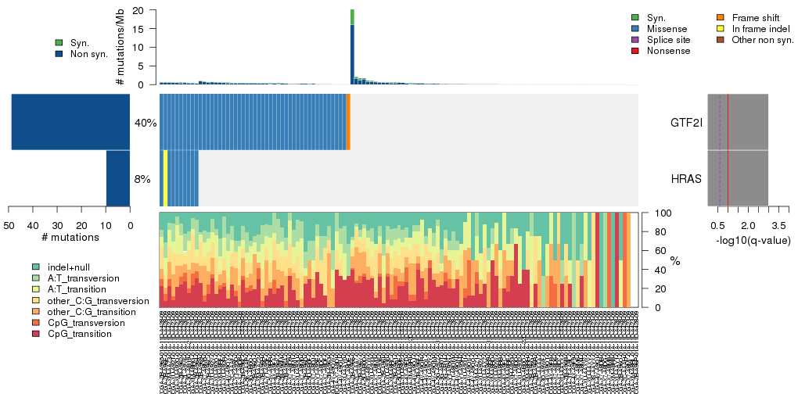Click the orange frame shift cell in GTF2I row
Viewport: 798px width, 394px height.
(348, 122)
